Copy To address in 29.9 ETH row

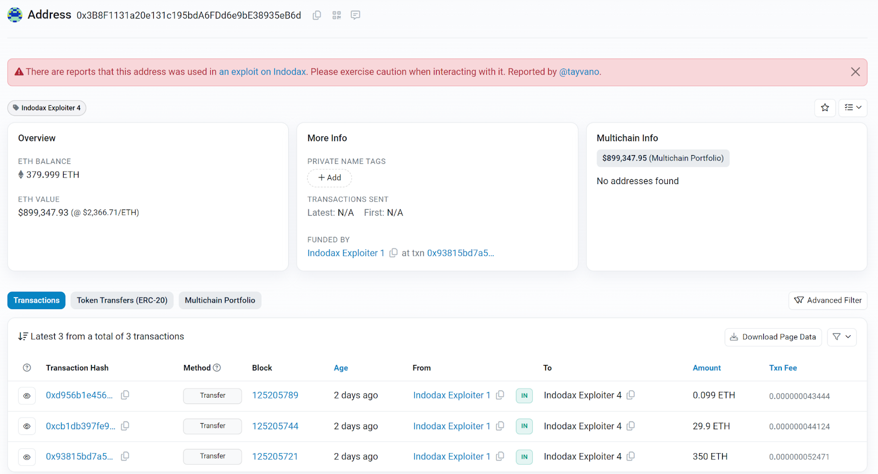(631, 426)
